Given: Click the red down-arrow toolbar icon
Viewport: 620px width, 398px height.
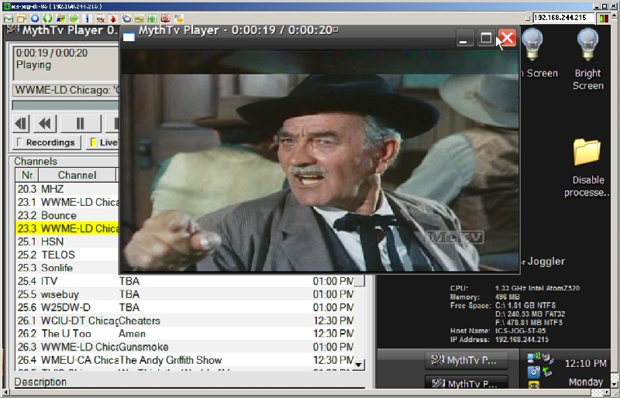Looking at the screenshot, I should tap(113, 19).
